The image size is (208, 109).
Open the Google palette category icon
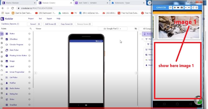[2, 84]
